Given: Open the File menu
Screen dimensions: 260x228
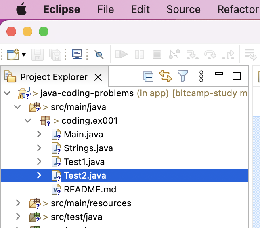Looking at the screenshot, I should 106,9.
